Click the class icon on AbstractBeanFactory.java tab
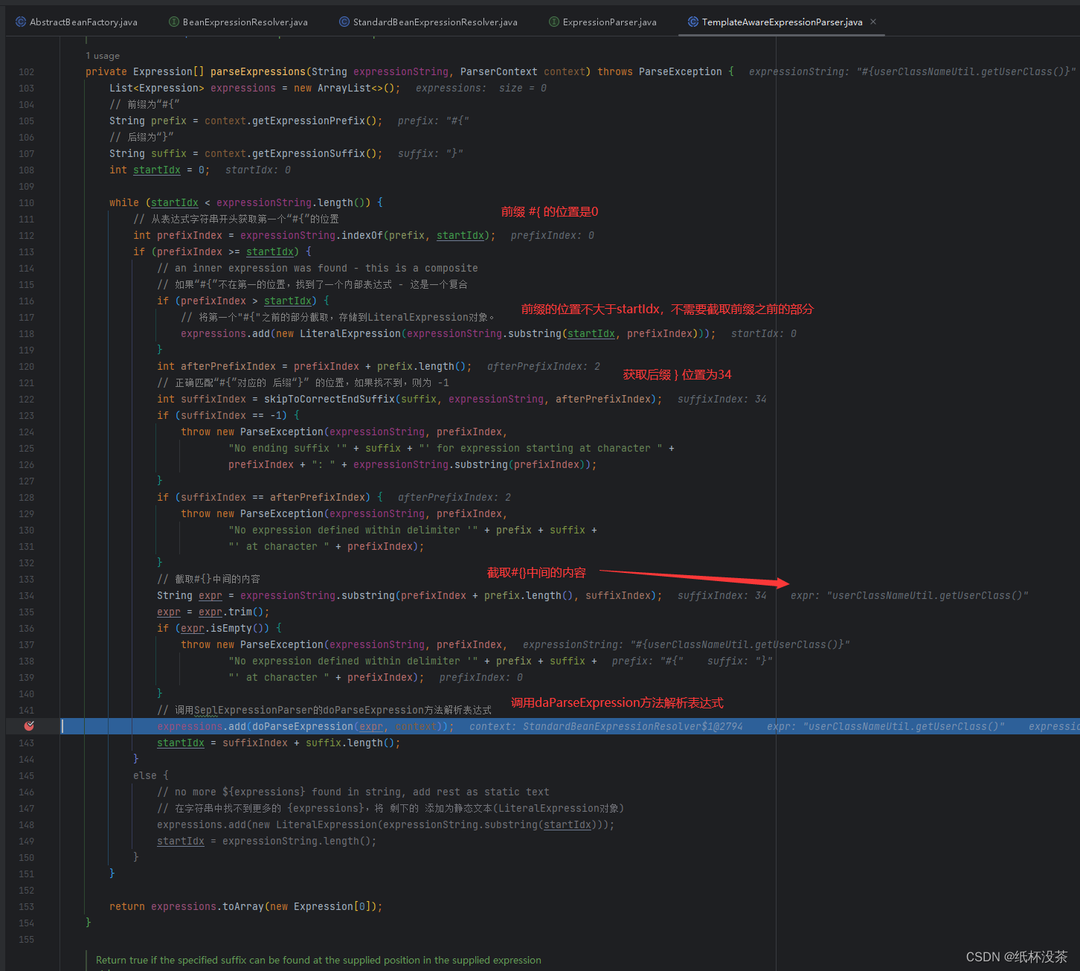The image size is (1080, 971). pos(21,22)
